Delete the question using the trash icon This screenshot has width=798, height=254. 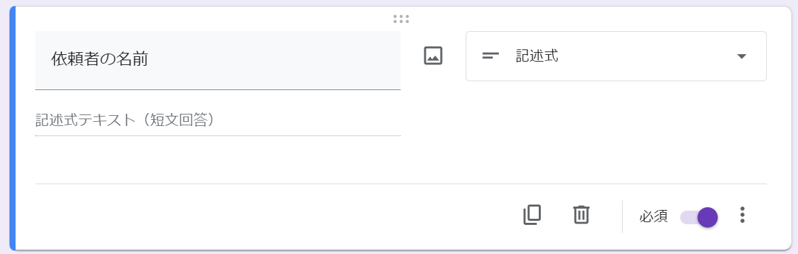581,215
